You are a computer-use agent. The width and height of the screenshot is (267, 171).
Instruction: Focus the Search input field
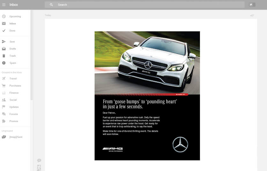[145, 5]
